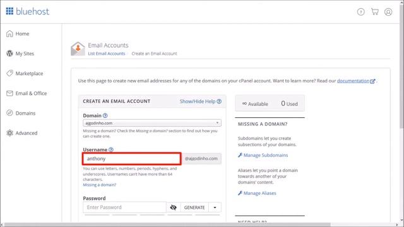The width and height of the screenshot is (404, 227).
Task: Click the bluehost grid logo icon
Action: (9, 11)
